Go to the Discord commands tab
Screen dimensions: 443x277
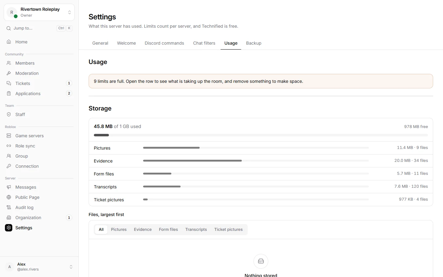click(x=164, y=43)
